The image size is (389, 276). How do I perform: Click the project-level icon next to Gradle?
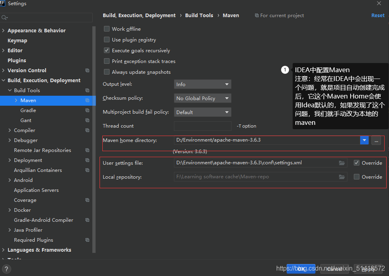coord(87,110)
